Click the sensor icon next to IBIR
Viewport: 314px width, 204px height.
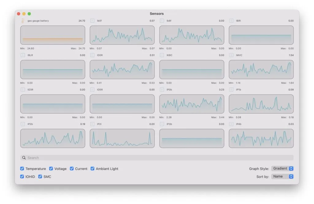pos(231,21)
